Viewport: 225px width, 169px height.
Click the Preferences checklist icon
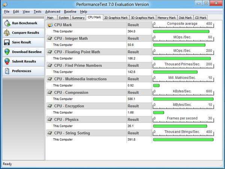[7, 71]
